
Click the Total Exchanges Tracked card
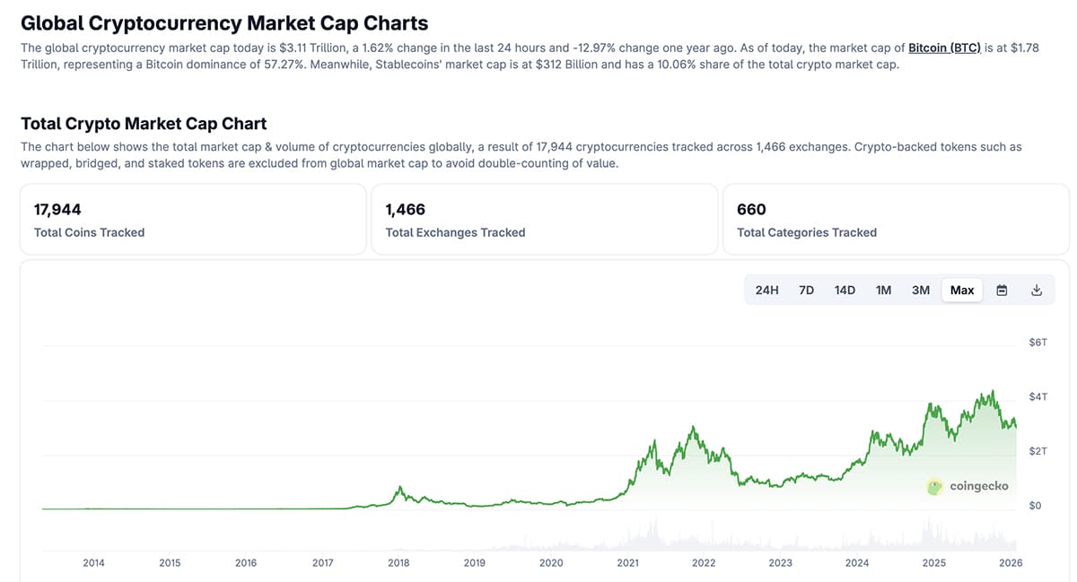(544, 220)
